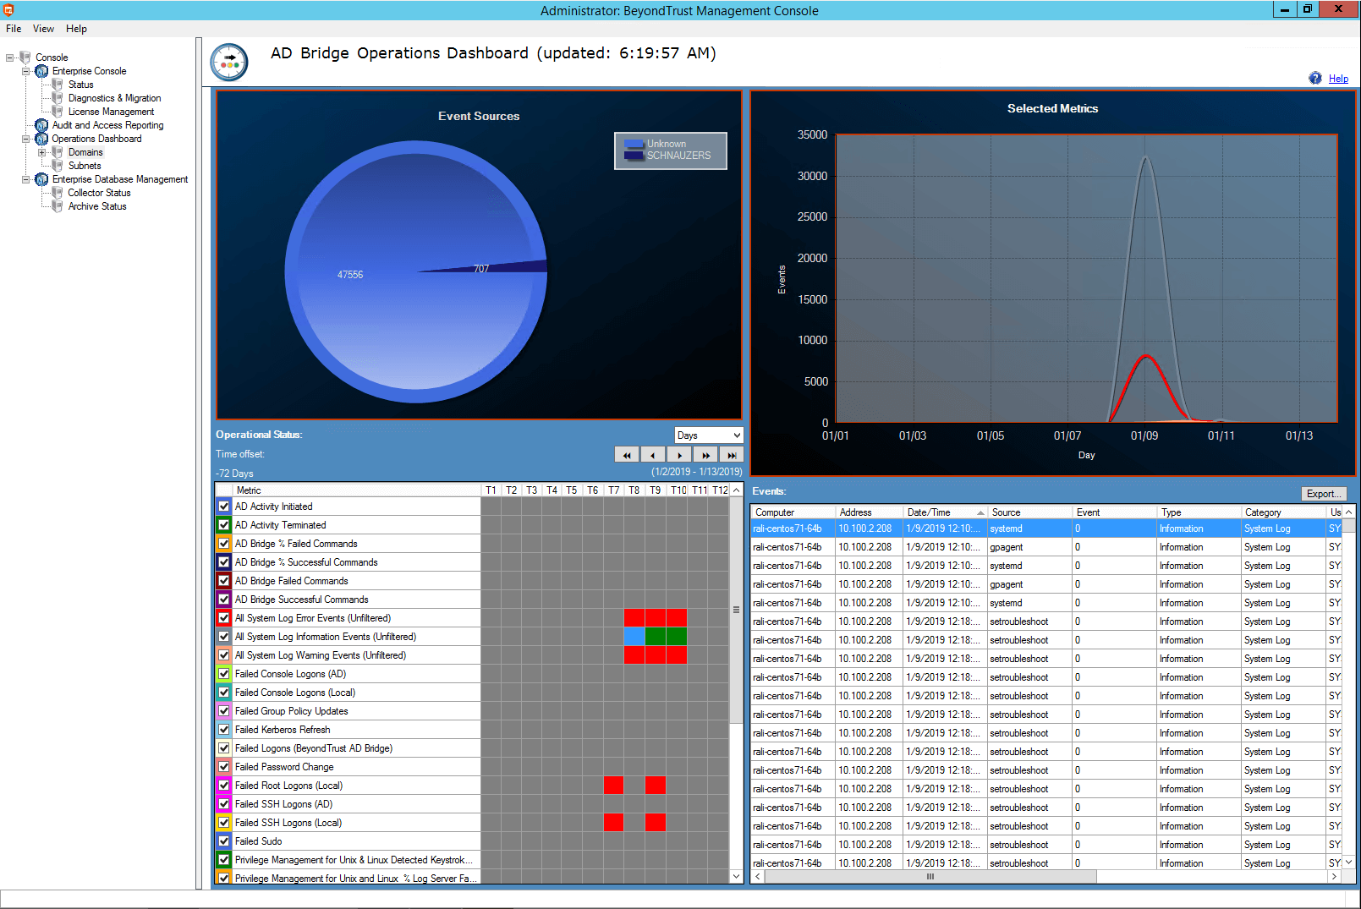The width and height of the screenshot is (1361, 909).
Task: Click the SCHNAUZERS legend color swatch
Action: [x=634, y=156]
